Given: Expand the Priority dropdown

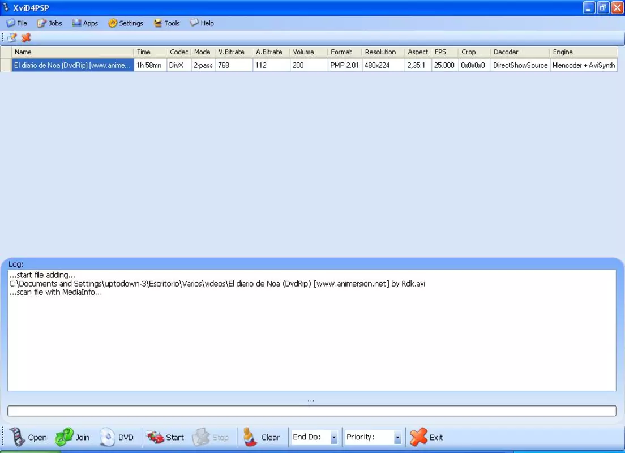Looking at the screenshot, I should (397, 438).
